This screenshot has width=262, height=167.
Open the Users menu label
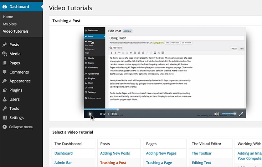pyautogui.click(x=14, y=99)
